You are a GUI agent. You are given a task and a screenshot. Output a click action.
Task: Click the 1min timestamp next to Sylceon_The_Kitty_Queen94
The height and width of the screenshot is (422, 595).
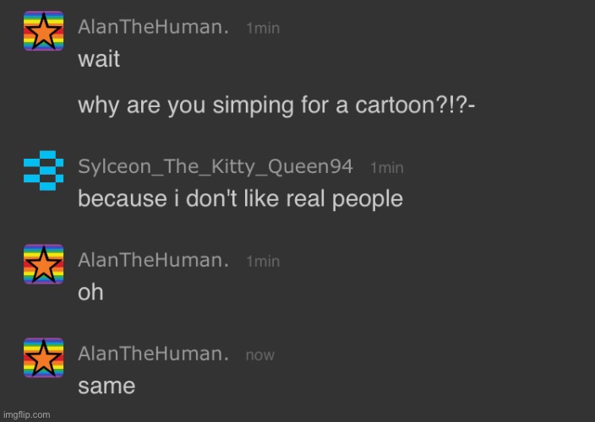(x=387, y=168)
